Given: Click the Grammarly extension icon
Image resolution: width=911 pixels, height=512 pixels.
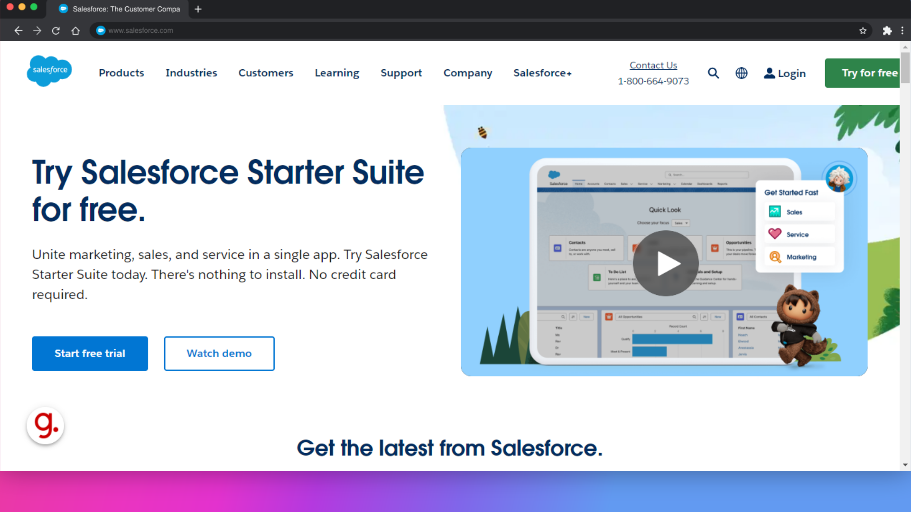Looking at the screenshot, I should point(46,426).
